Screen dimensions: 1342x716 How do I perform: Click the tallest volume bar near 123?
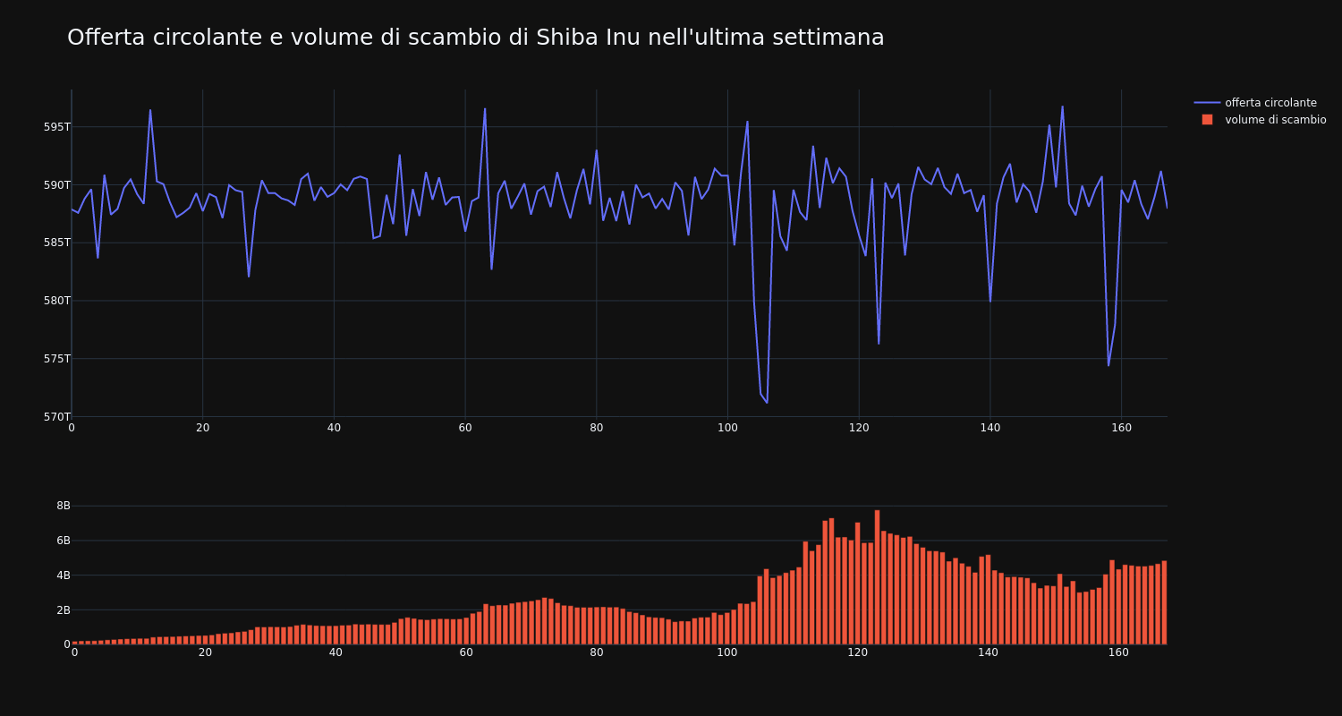(x=877, y=577)
